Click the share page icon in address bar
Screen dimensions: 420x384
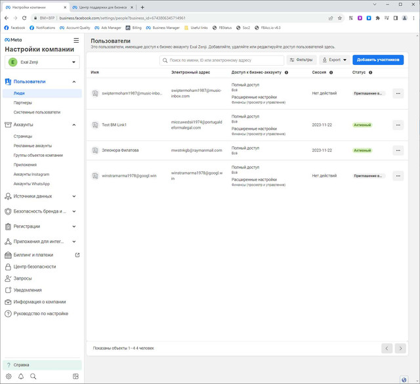331,18
